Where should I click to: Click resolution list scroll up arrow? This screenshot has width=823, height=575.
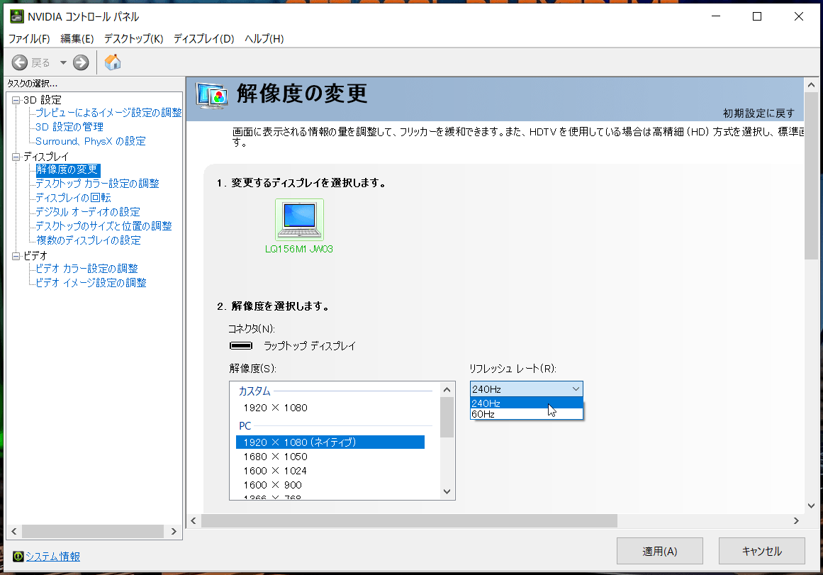[x=447, y=390]
